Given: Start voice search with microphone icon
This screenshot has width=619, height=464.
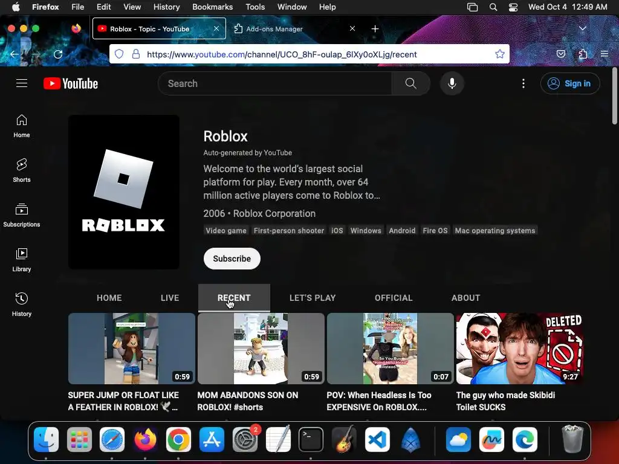Looking at the screenshot, I should (452, 83).
